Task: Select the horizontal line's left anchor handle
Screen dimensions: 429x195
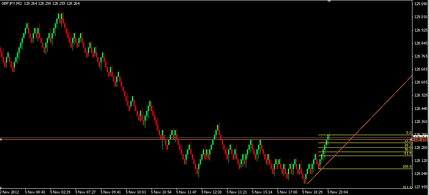Action: click(1, 139)
